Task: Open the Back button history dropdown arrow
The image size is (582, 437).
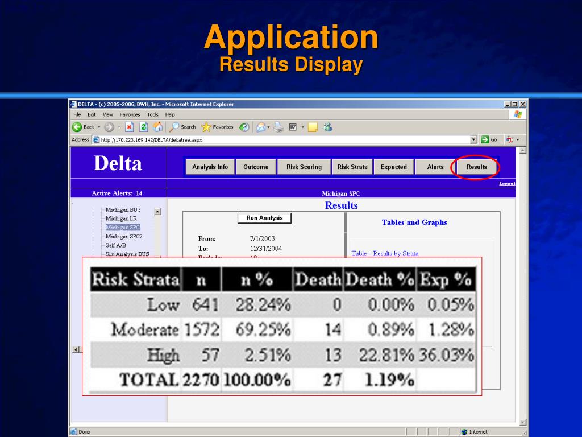Action: coord(99,127)
